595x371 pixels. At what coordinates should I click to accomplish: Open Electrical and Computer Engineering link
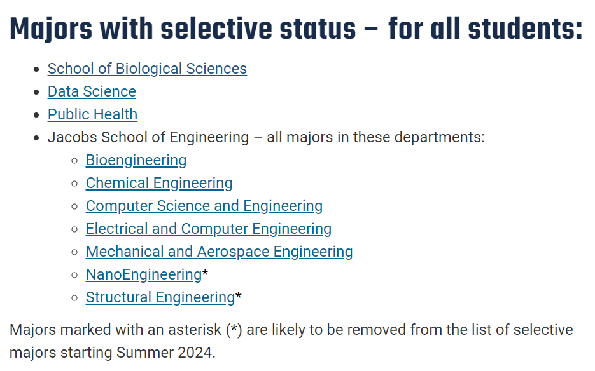[x=208, y=229]
